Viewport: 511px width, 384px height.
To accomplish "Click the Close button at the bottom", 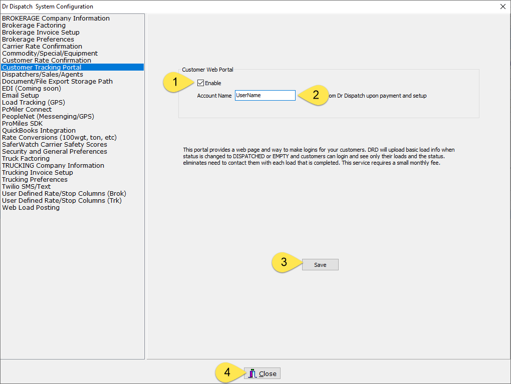I will pyautogui.click(x=262, y=373).
